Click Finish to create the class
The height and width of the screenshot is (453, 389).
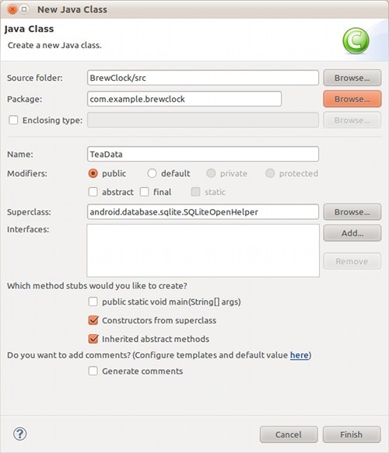(352, 434)
